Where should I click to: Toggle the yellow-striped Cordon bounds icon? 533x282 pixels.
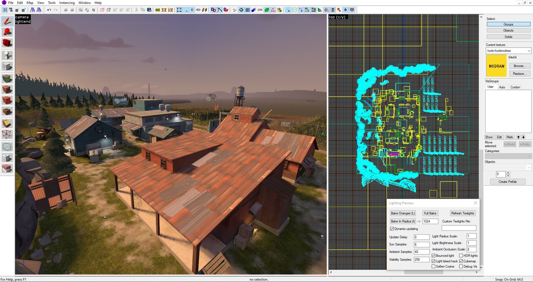pos(157,10)
